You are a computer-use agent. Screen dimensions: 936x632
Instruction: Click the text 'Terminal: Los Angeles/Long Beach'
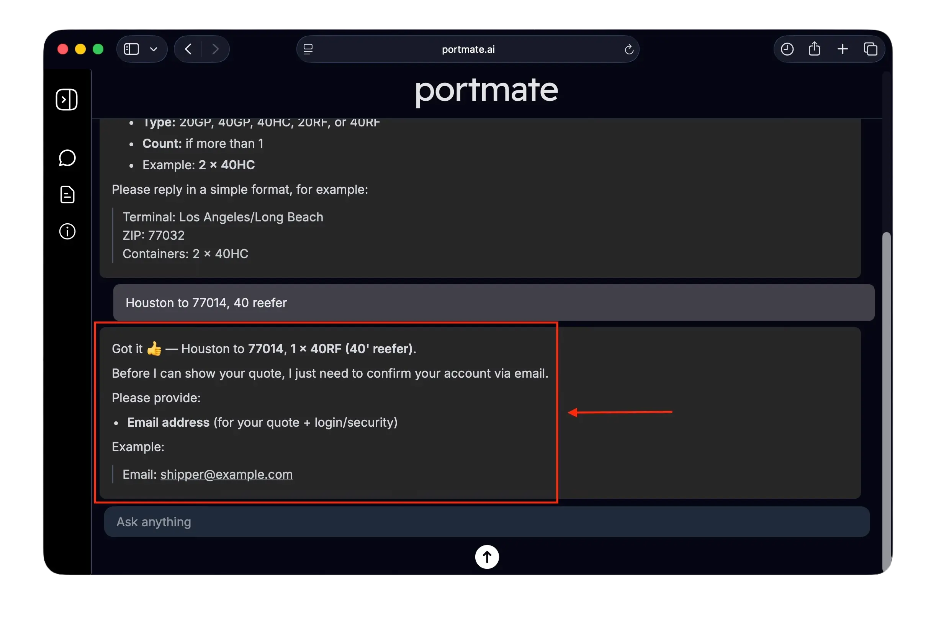(x=223, y=217)
